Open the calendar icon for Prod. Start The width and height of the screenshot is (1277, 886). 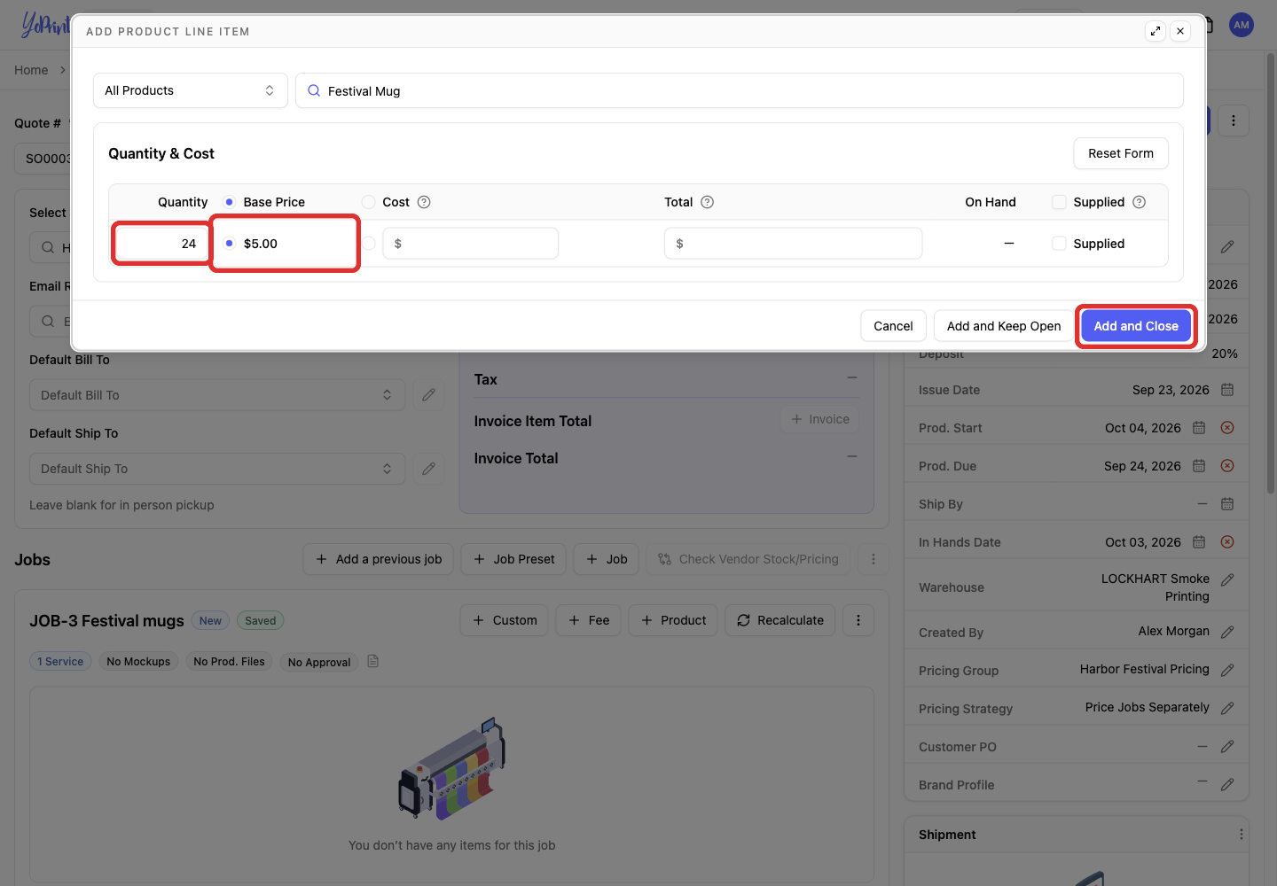tap(1199, 428)
